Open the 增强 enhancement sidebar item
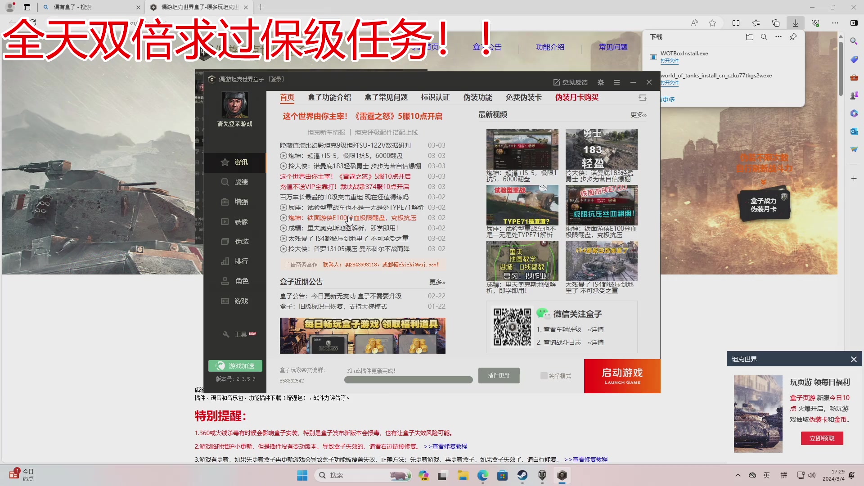The width and height of the screenshot is (864, 486). click(x=235, y=202)
